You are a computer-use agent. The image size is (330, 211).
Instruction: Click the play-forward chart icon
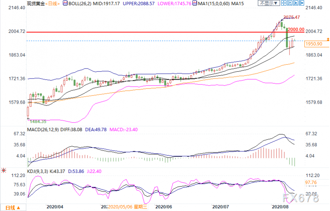[x=296, y=3]
